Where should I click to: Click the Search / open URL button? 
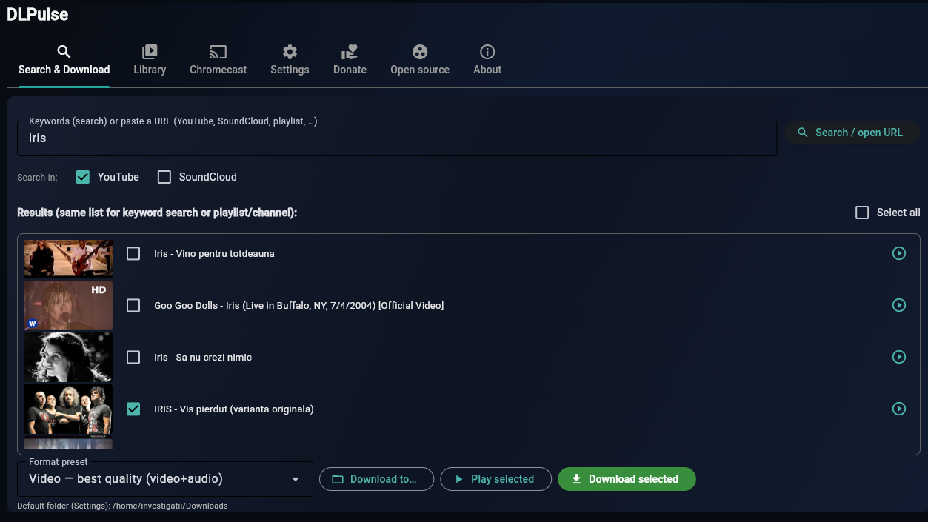851,133
